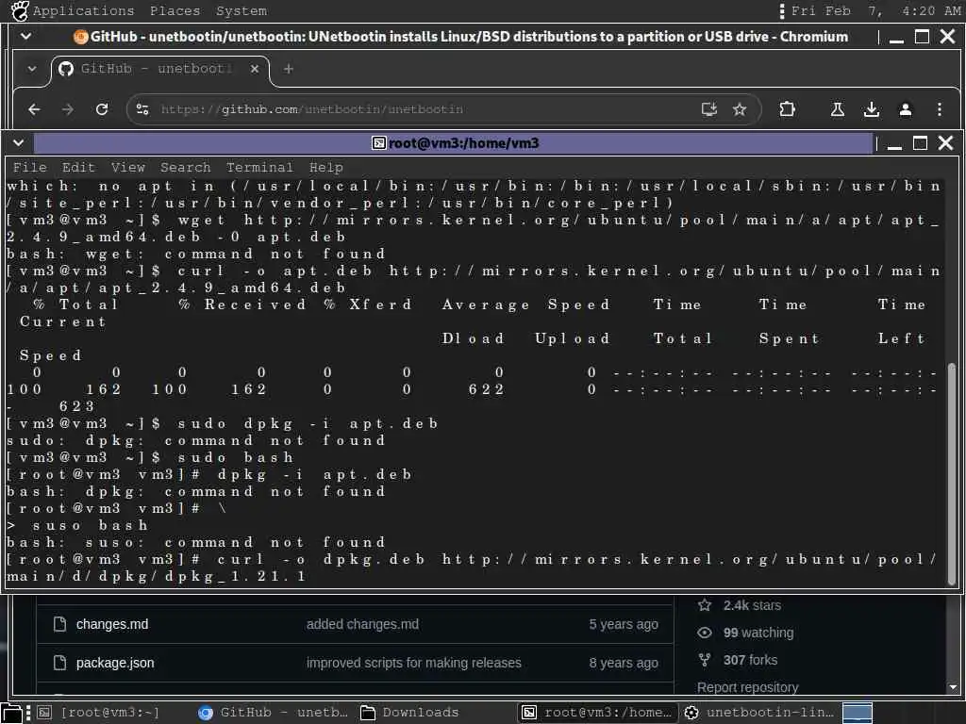This screenshot has height=724, width=966.
Task: Click the workspace switcher in bottom panel
Action: [857, 713]
